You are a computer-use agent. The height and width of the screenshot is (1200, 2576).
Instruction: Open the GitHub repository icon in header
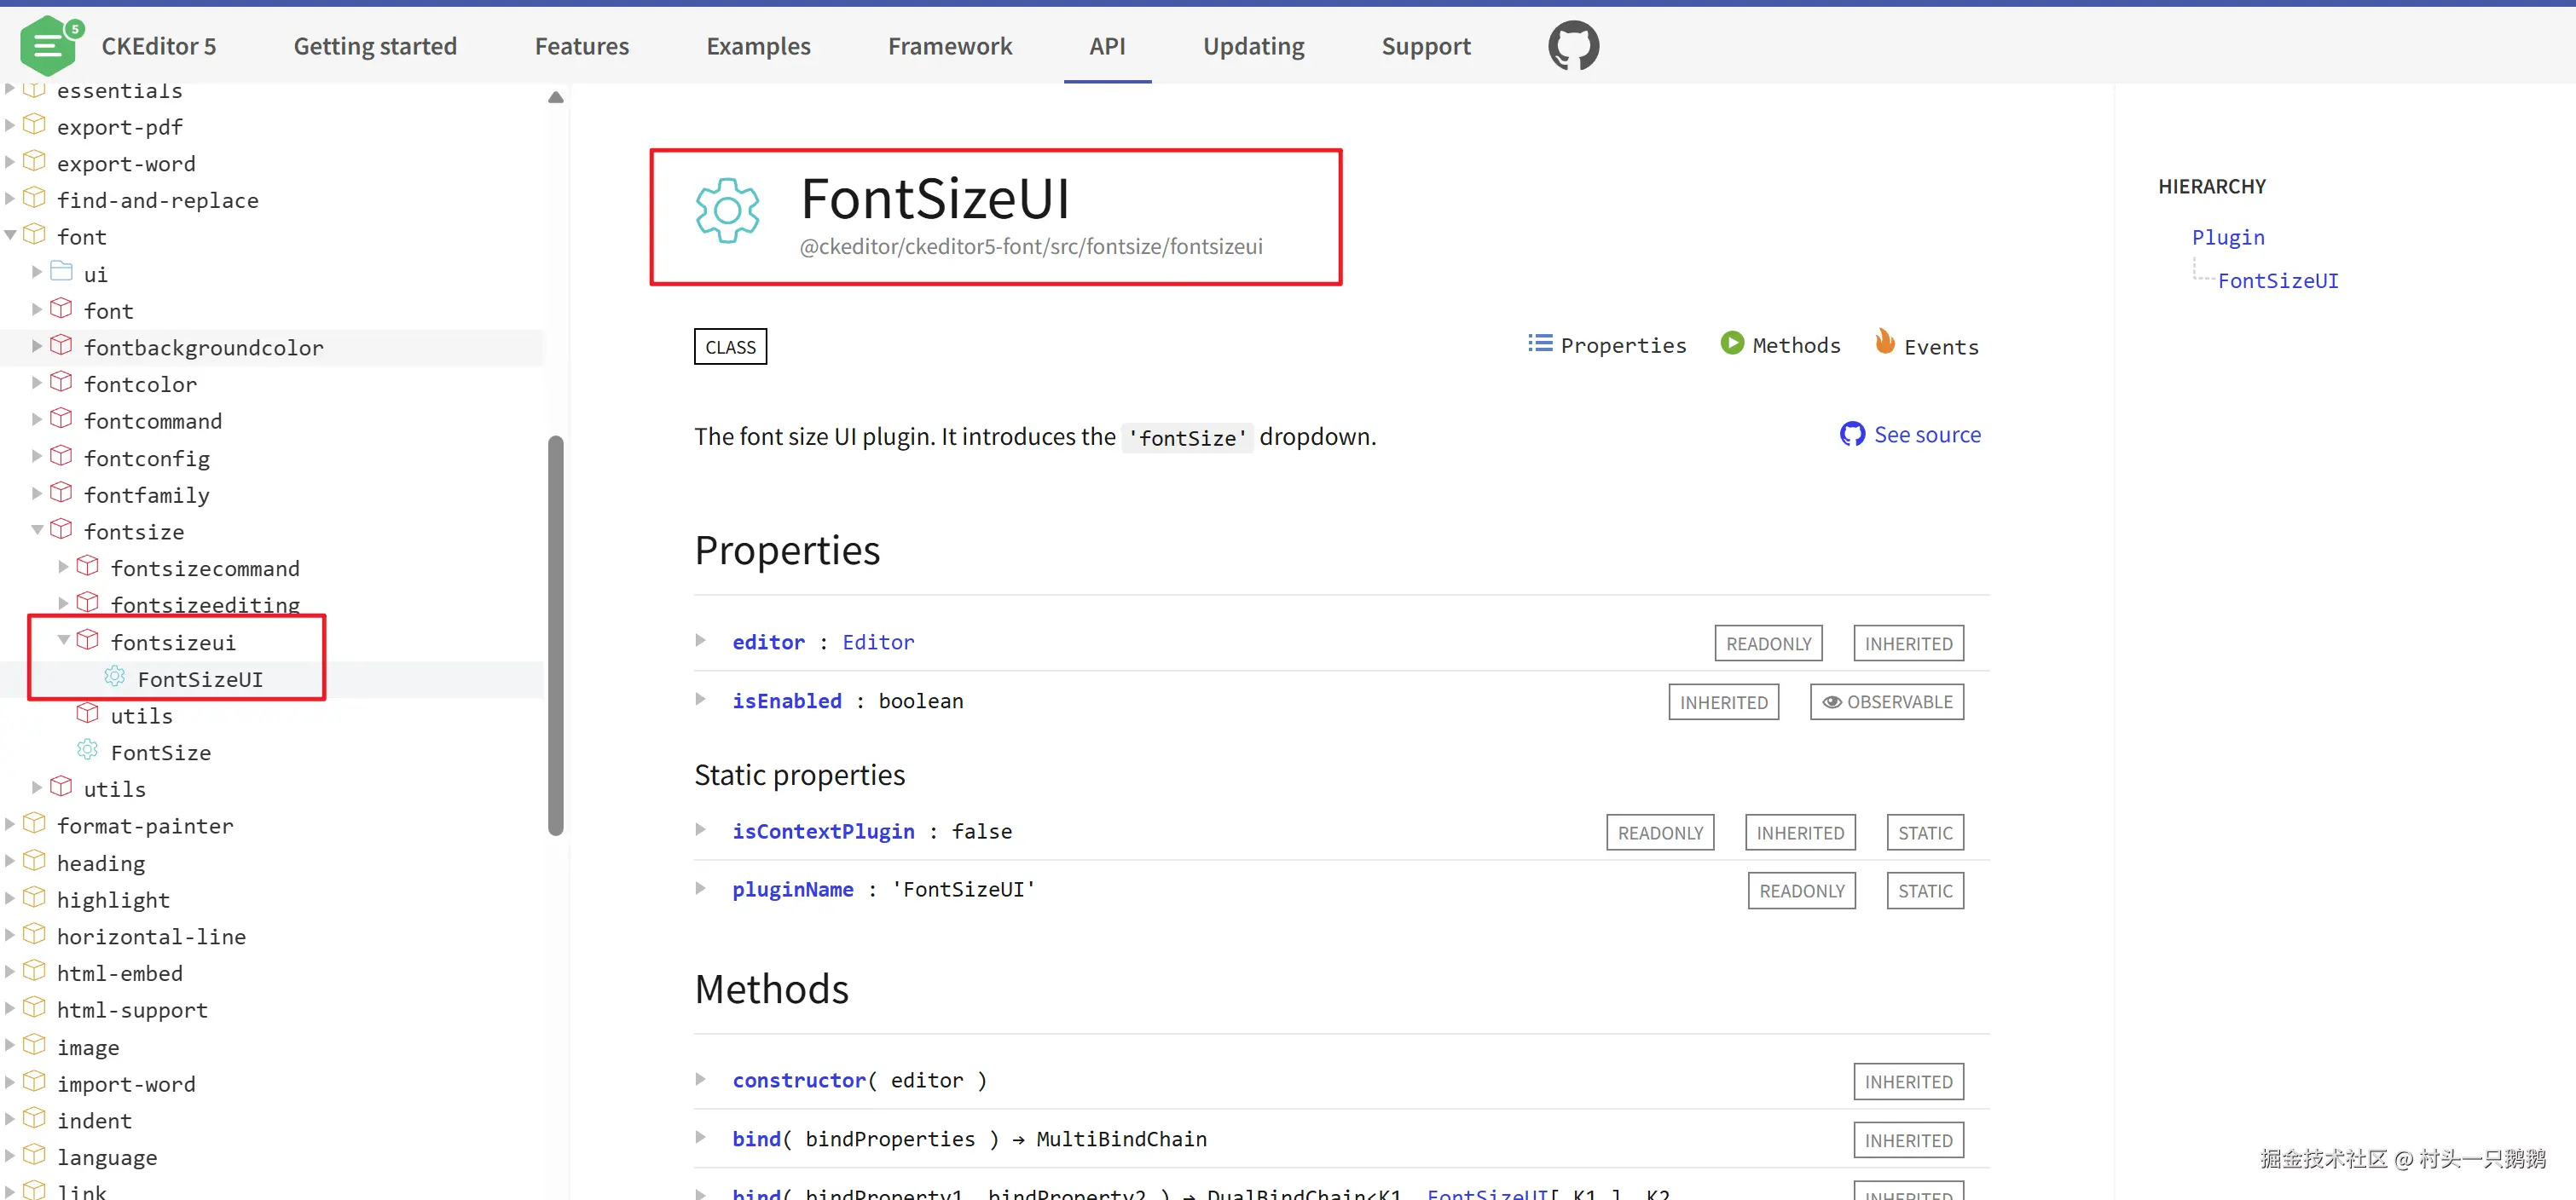[1573, 46]
